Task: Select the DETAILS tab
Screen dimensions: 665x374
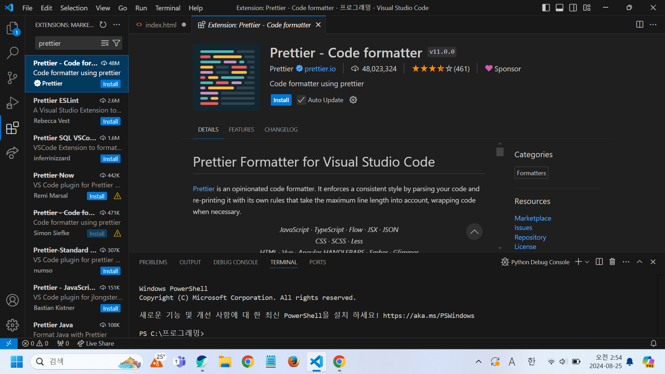Action: (208, 130)
